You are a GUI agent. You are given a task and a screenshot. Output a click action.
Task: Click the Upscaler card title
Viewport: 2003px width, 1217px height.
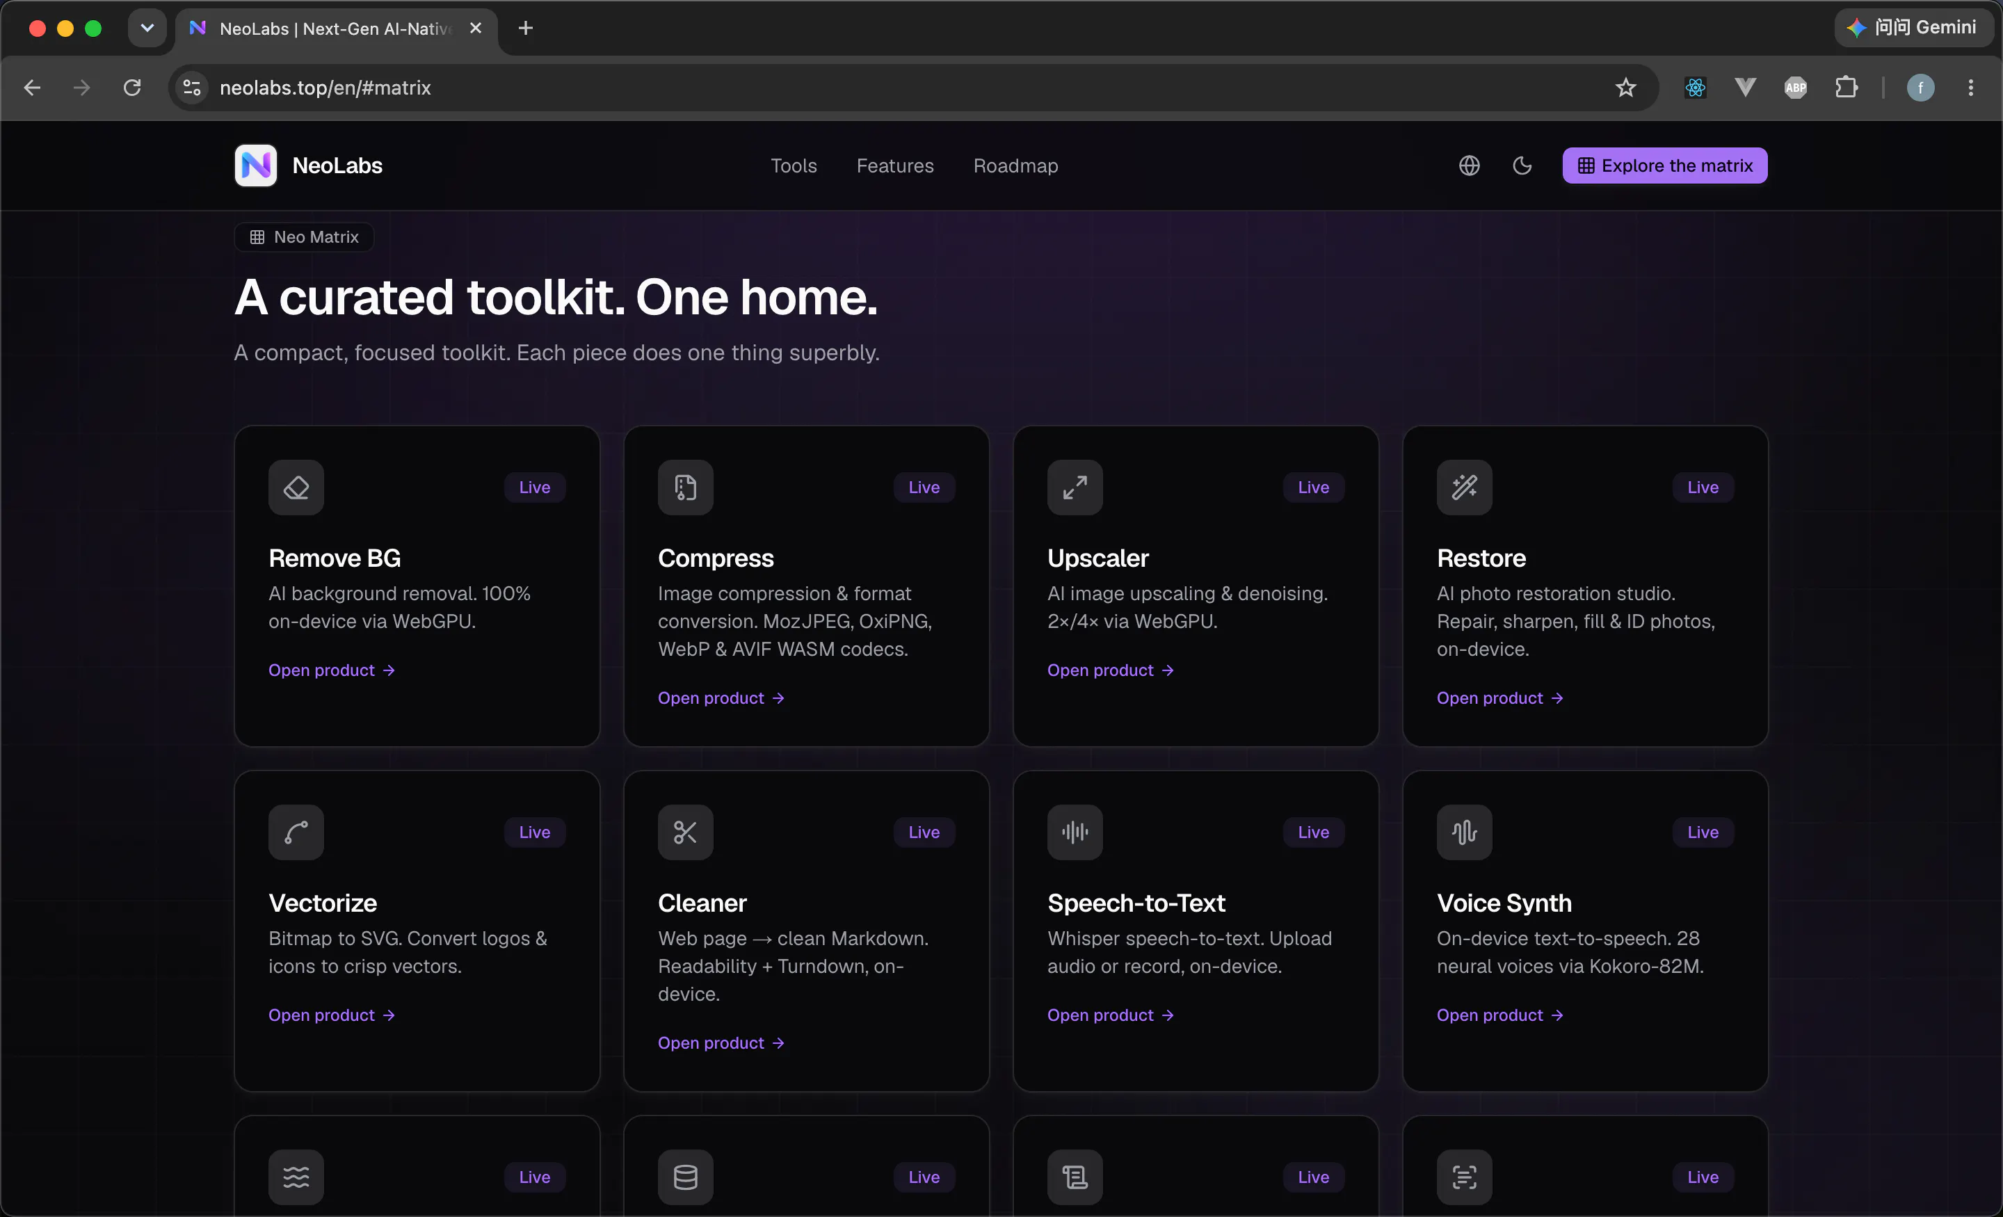coord(1097,558)
